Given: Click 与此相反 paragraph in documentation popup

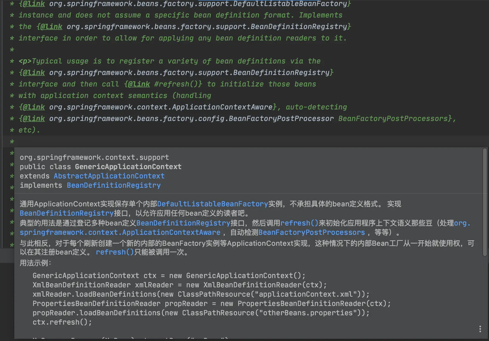Looking at the screenshot, I should click(247, 247).
